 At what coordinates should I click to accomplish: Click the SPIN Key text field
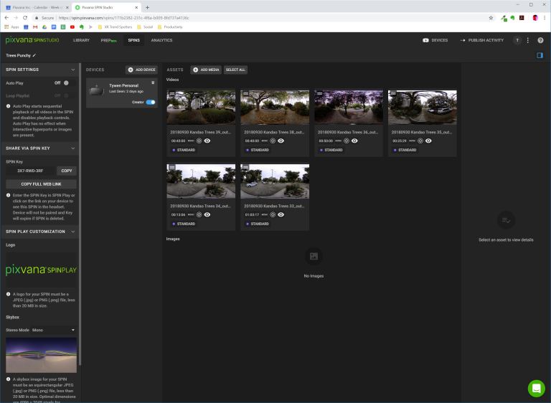pos(30,171)
